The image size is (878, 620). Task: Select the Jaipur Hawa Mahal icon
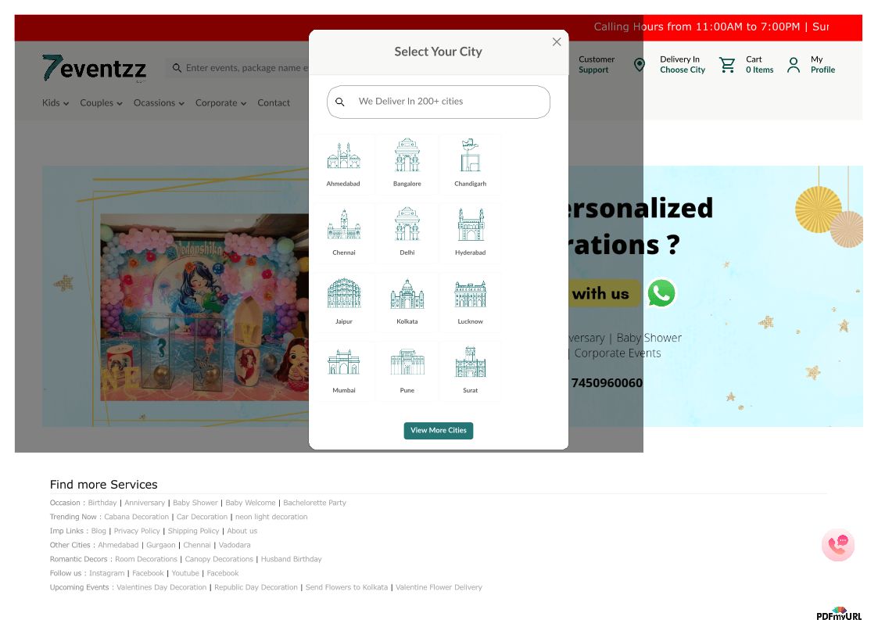click(x=344, y=294)
